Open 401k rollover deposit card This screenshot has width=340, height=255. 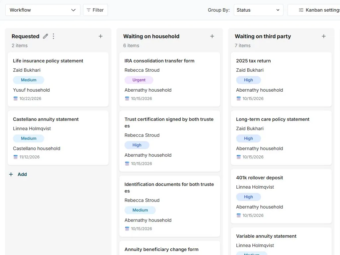[x=281, y=196]
